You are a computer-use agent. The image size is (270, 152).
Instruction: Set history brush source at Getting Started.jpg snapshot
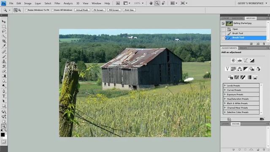tap(223, 24)
